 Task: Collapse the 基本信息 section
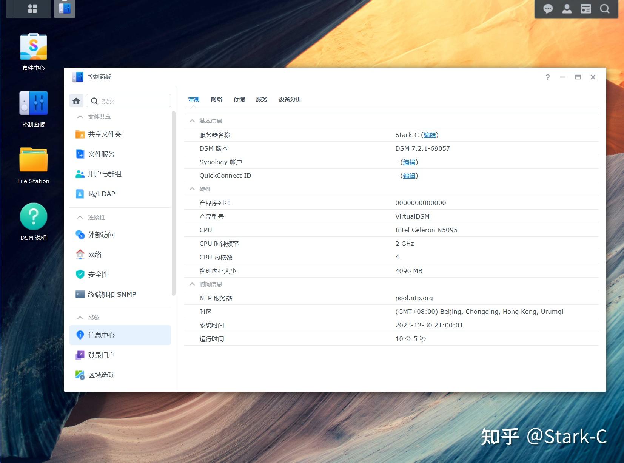(192, 121)
